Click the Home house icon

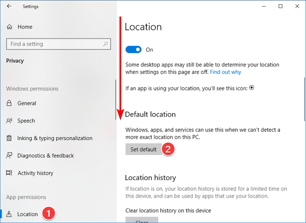coord(9,27)
